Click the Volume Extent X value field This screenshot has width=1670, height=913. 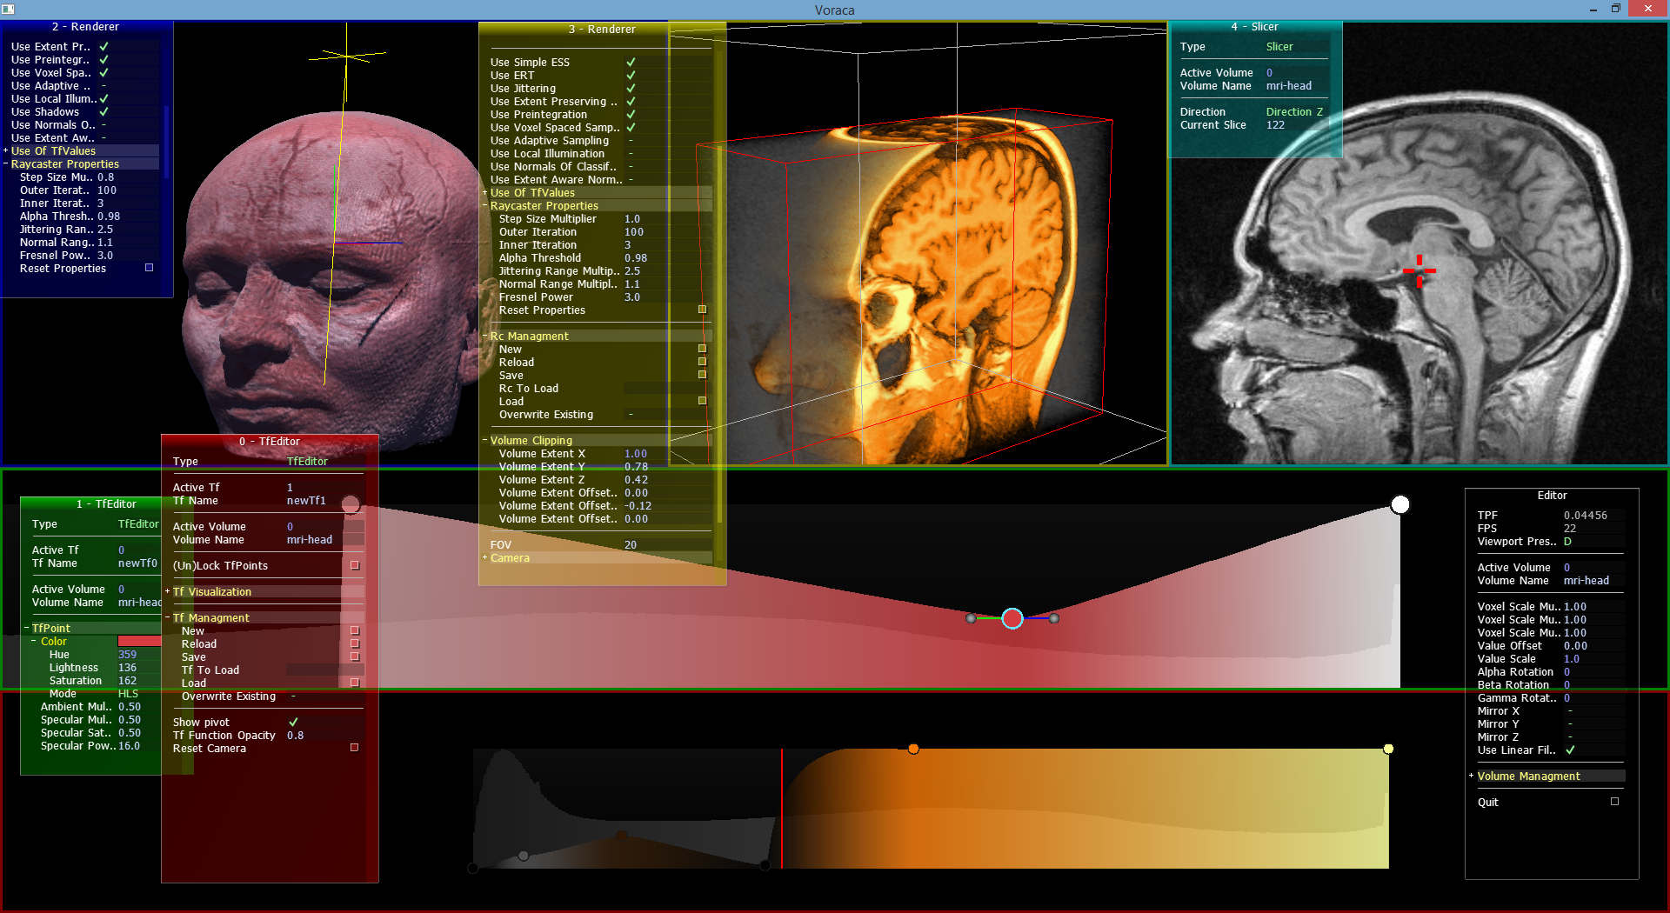(636, 454)
